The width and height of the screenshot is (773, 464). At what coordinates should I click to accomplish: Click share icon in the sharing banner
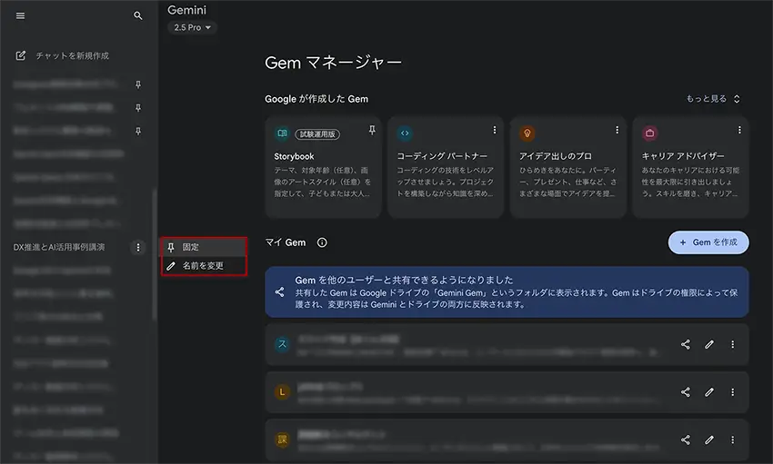pyautogui.click(x=279, y=292)
